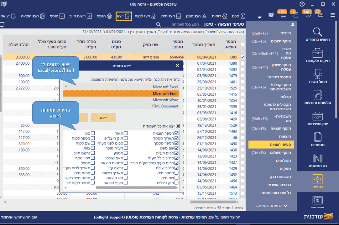
Task: Check the מטבע column checkbox
Action: (x=126, y=153)
